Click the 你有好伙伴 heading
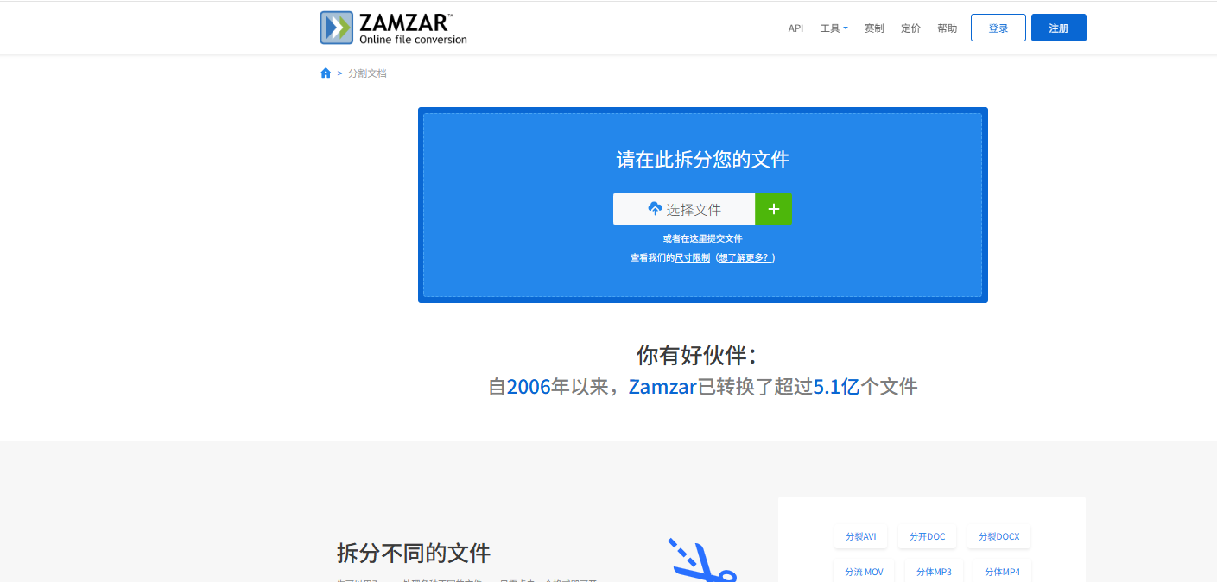Viewport: 1217px width, 582px height. 696,355
